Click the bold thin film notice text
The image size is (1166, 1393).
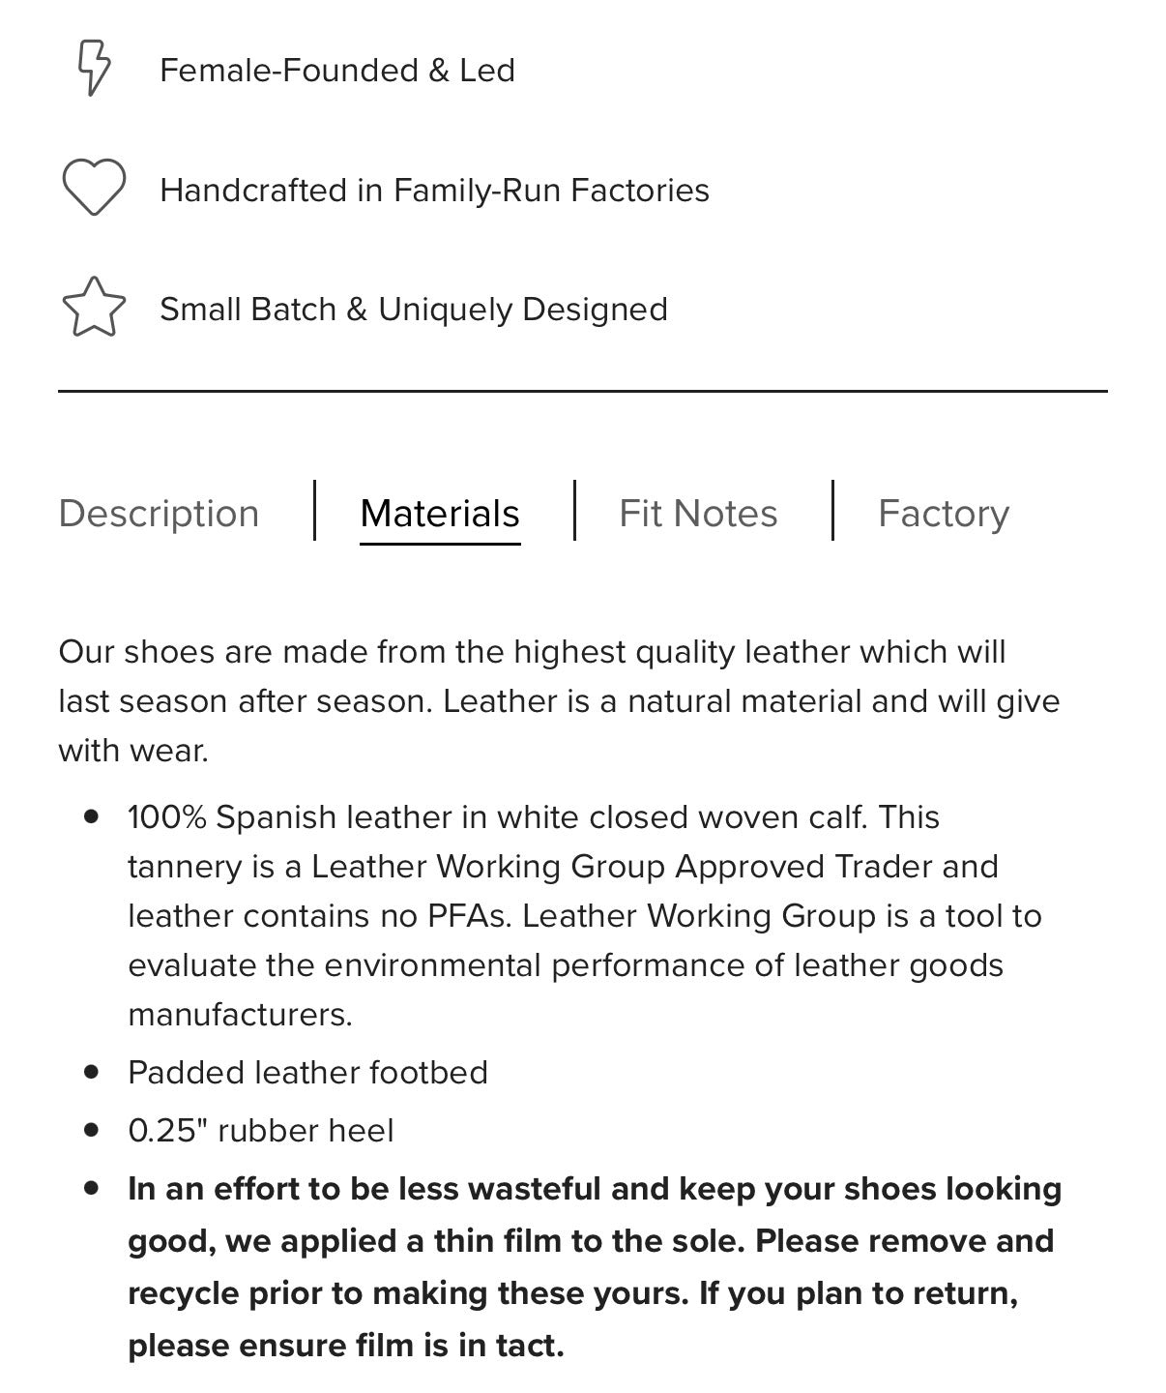[x=595, y=1267]
